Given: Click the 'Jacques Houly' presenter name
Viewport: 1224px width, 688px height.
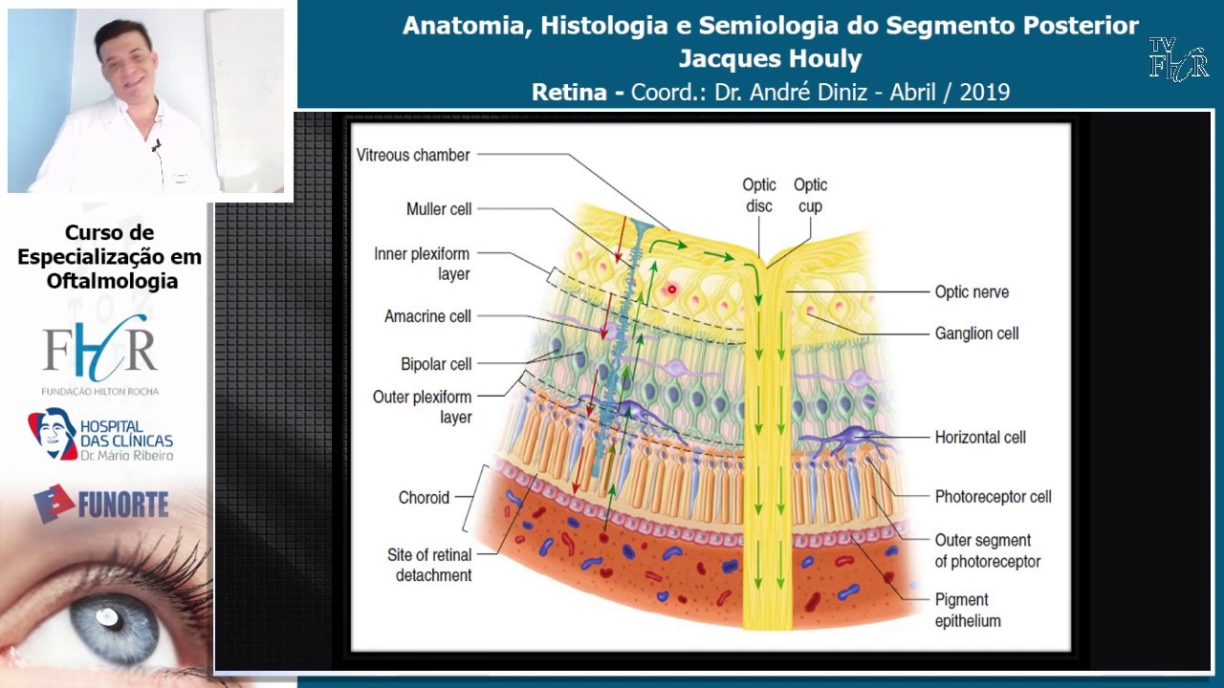Looking at the screenshot, I should [x=770, y=59].
